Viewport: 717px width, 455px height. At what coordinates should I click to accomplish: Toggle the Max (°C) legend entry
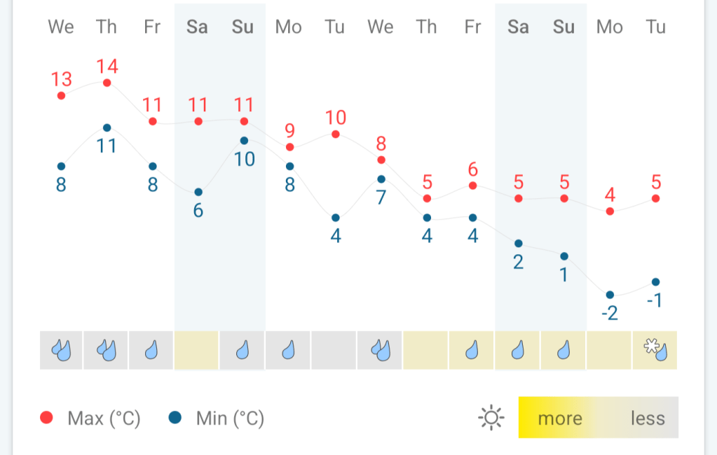coord(90,419)
